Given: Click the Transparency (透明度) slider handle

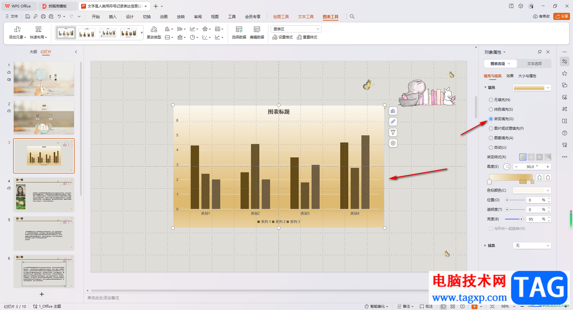Looking at the screenshot, I should (x=507, y=210).
